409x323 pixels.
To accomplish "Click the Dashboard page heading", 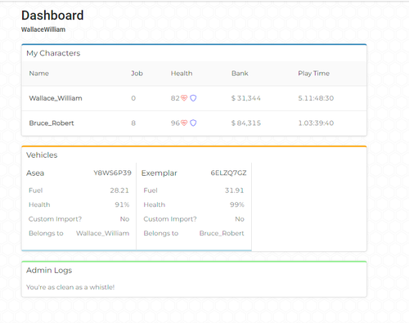I will [52, 16].
